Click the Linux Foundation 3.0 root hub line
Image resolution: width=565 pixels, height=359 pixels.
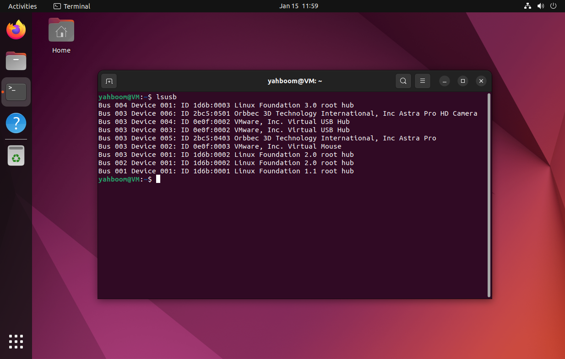tap(226, 105)
